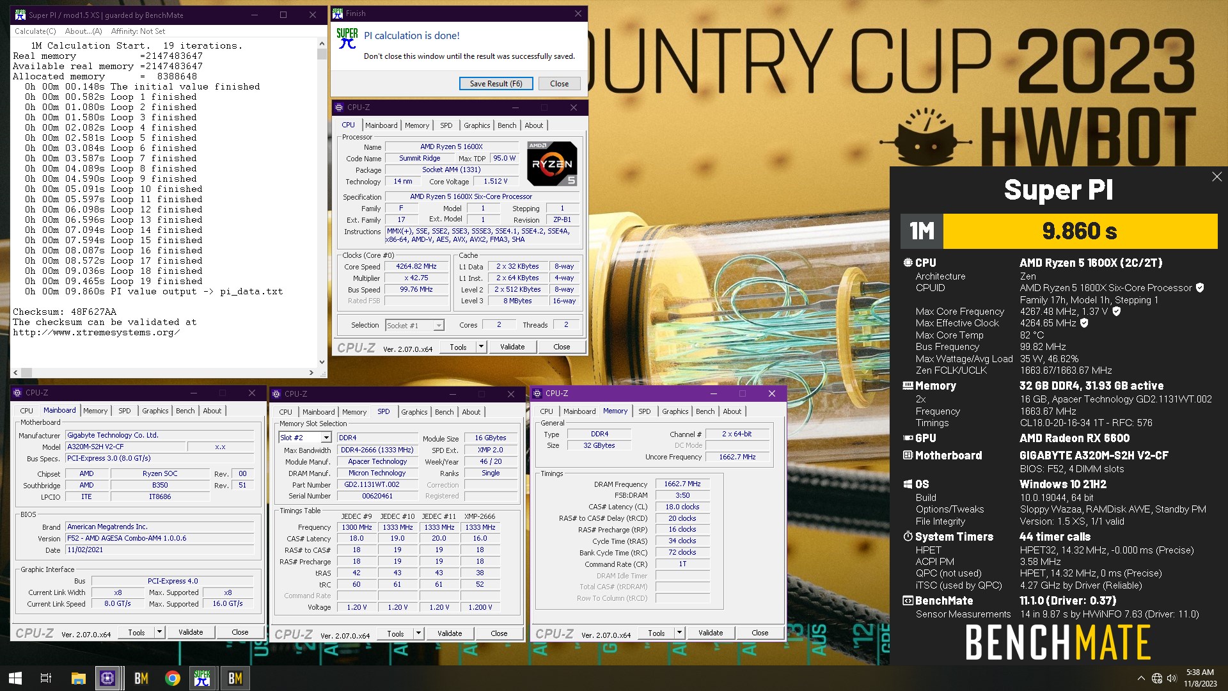
Task: Open Task View on the taskbar
Action: (x=46, y=678)
